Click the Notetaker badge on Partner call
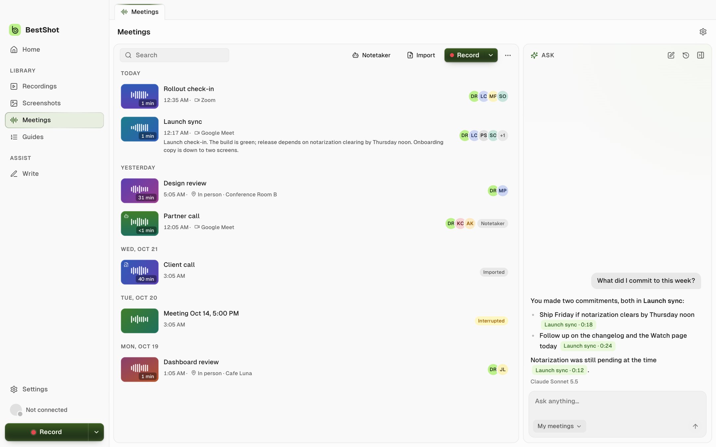716x447 pixels. (493, 224)
